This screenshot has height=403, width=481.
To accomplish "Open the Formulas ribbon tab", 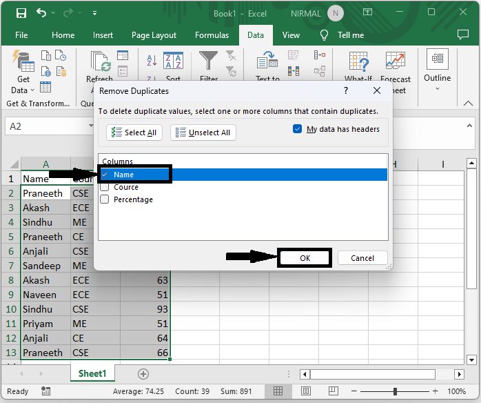I will coord(212,35).
